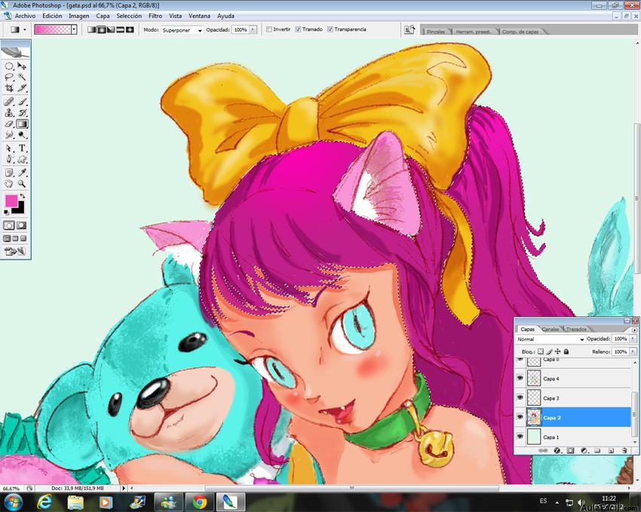Open the layer Opacidad slider arrow
The width and height of the screenshot is (641, 512).
coord(633,339)
